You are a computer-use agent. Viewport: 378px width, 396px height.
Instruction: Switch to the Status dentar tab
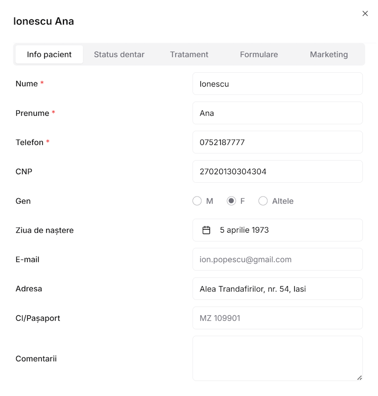[x=119, y=54]
